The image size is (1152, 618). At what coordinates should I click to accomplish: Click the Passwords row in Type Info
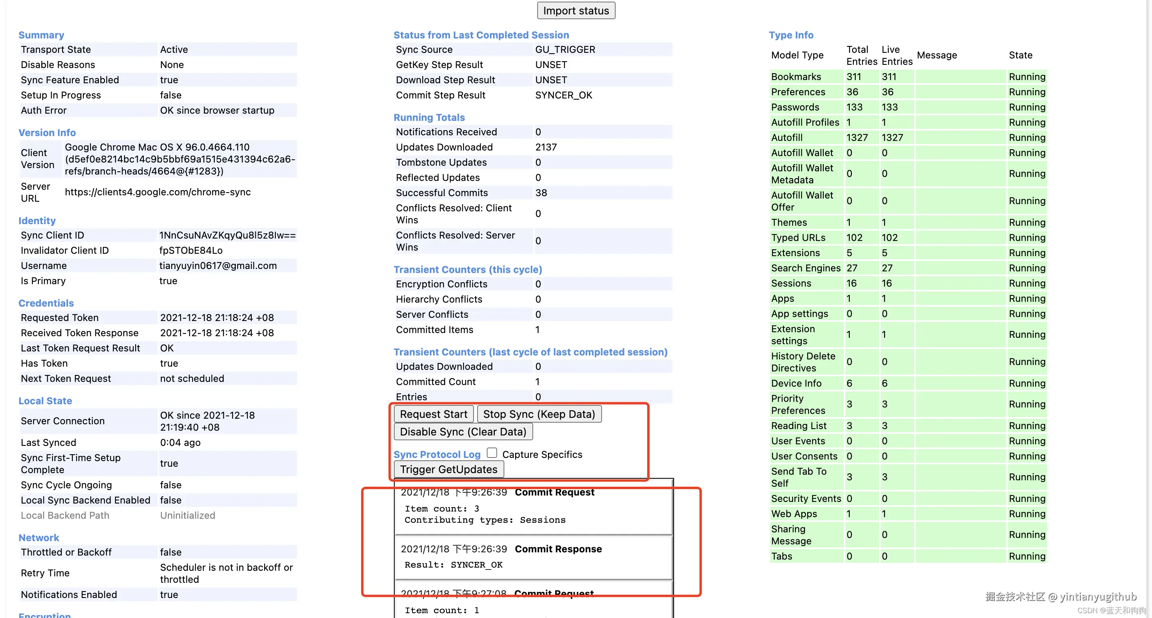coord(795,107)
